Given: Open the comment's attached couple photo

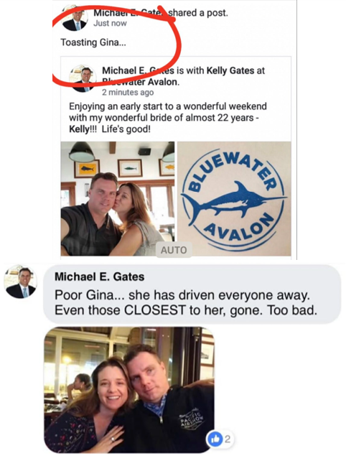Looking at the screenshot, I should (x=129, y=390).
